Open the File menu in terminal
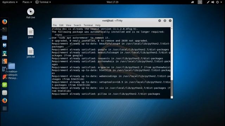The width and height of the screenshot is (225, 126). (55, 25)
